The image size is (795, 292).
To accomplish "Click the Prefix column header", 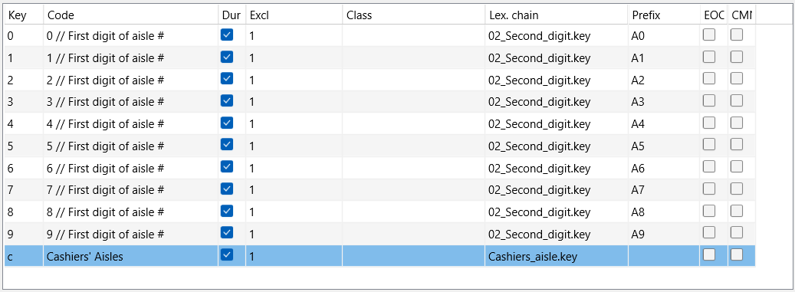I will (664, 15).
